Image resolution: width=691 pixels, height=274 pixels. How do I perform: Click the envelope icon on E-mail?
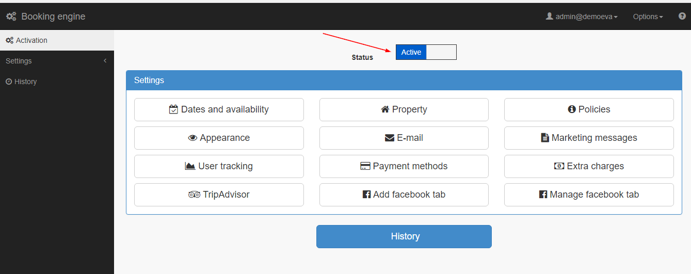(x=390, y=138)
